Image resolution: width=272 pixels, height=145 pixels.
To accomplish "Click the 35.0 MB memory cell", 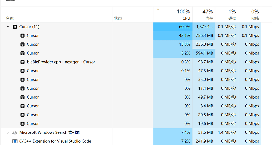I will (x=204, y=80).
